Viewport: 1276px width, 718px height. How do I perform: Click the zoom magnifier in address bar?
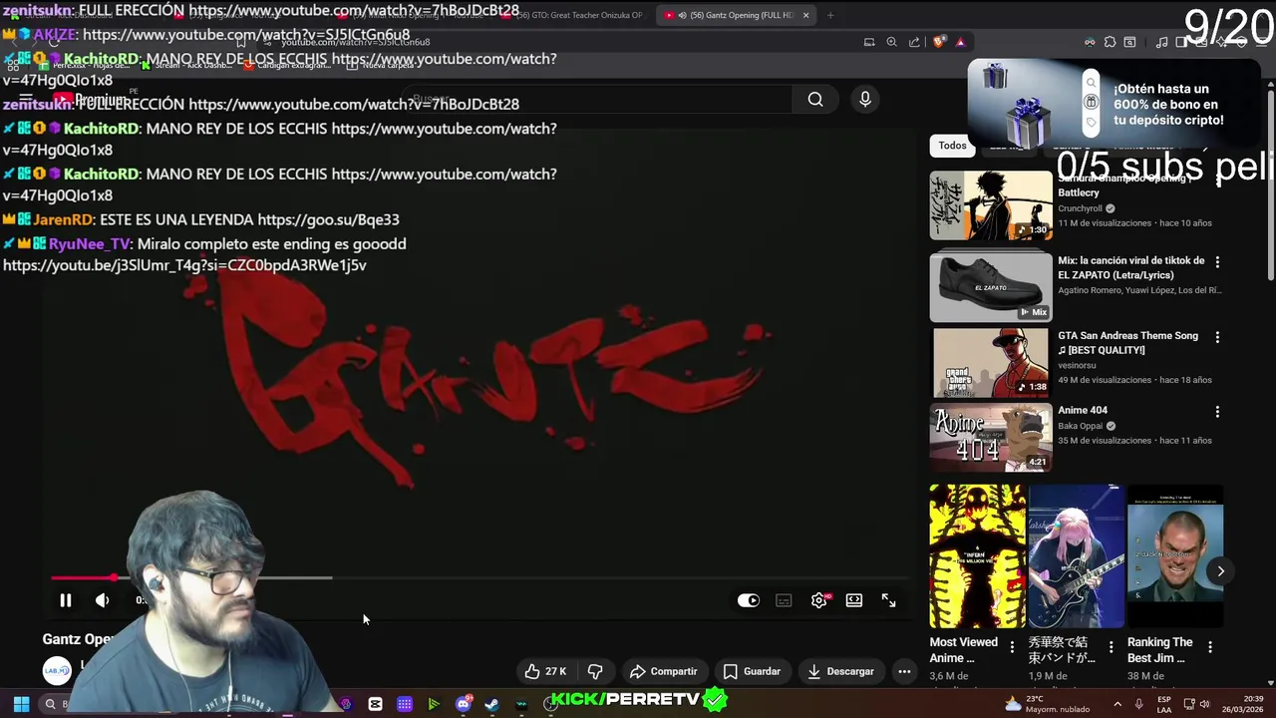(891, 42)
